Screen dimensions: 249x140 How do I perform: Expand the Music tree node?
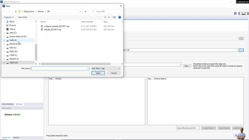coord(4,22)
